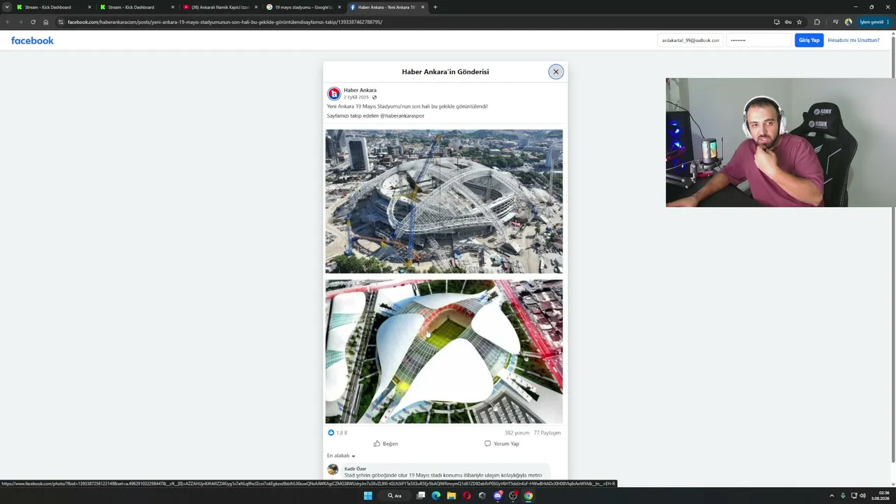Select the Haber Ankara Facebook tab
Viewport: 896px width, 504px height.
tap(386, 7)
